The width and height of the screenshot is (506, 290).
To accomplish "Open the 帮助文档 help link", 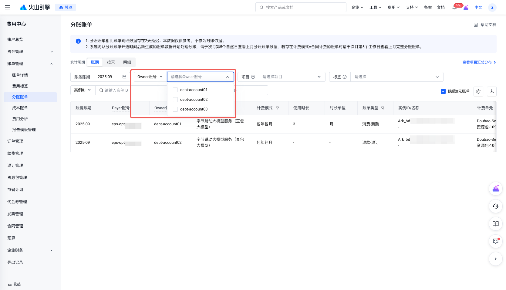I will click(485, 25).
